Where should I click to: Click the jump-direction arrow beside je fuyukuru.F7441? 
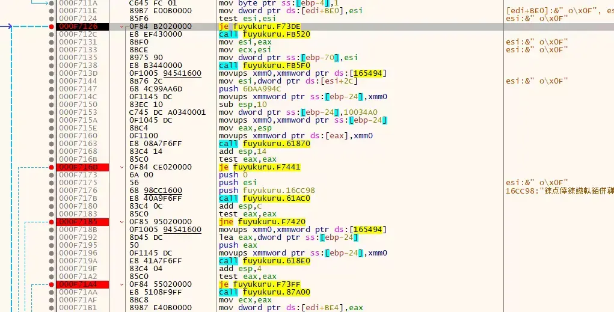(x=122, y=167)
